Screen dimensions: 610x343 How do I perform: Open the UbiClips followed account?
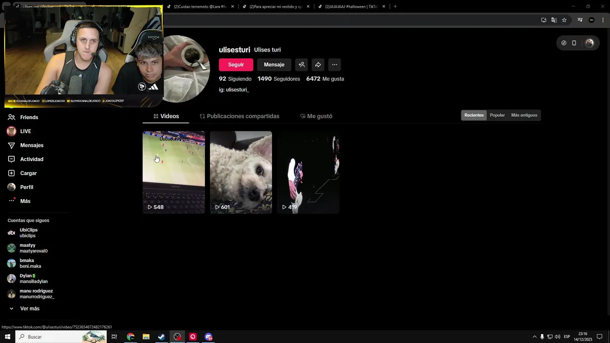tap(29, 233)
